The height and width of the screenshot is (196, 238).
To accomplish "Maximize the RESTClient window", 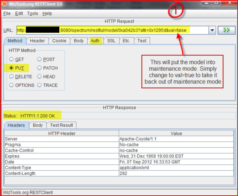I will tap(216, 3).
